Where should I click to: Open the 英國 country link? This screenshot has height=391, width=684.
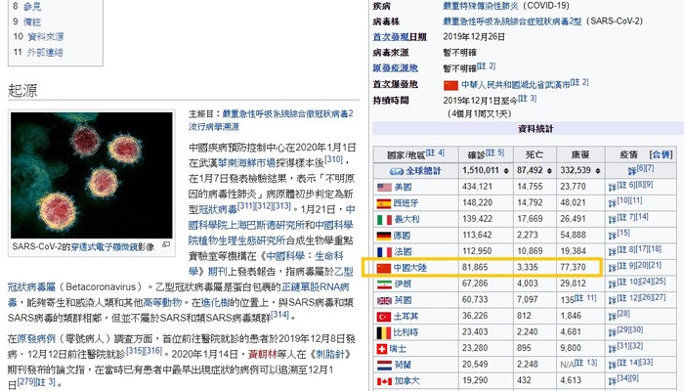403,300
